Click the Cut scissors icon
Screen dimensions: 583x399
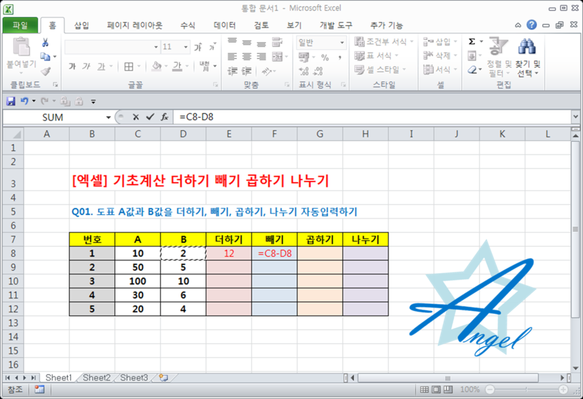tap(45, 43)
